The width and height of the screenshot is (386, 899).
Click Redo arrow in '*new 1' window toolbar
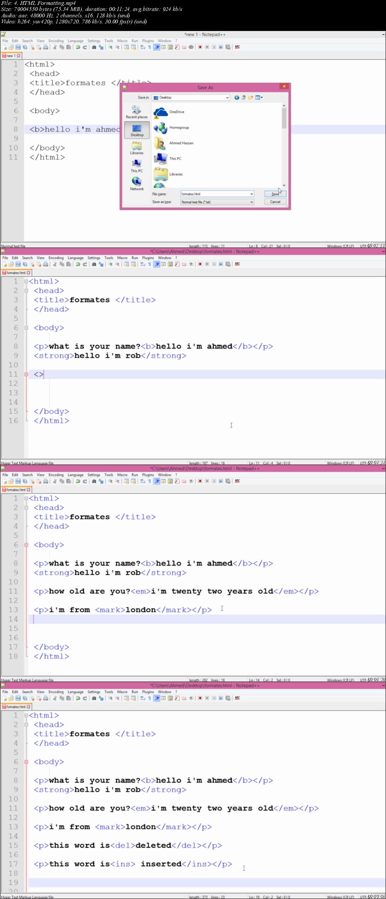pos(85,47)
